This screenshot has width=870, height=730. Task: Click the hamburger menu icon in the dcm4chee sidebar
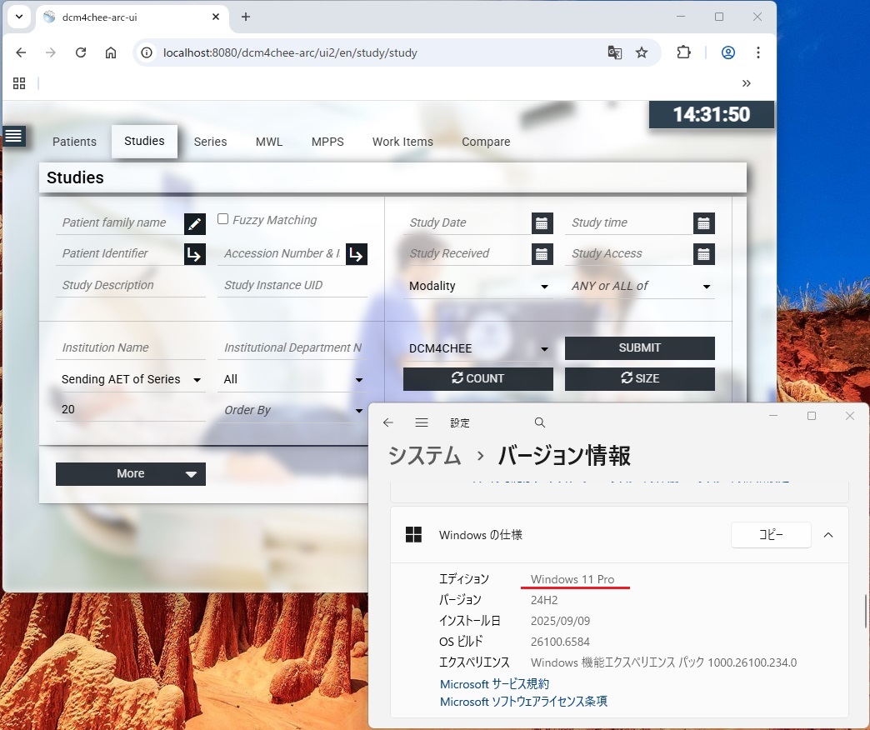click(14, 136)
